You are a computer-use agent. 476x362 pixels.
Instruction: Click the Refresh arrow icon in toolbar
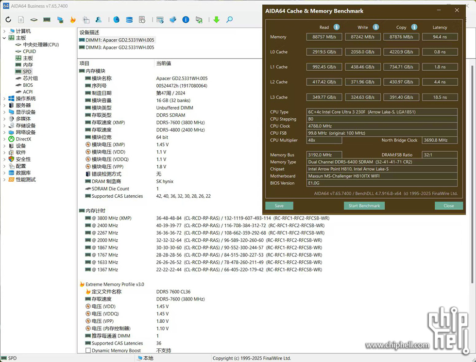click(x=8, y=20)
